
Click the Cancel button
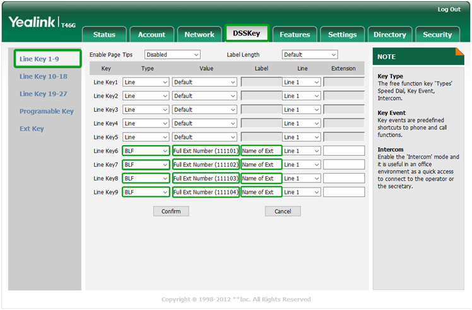point(283,212)
